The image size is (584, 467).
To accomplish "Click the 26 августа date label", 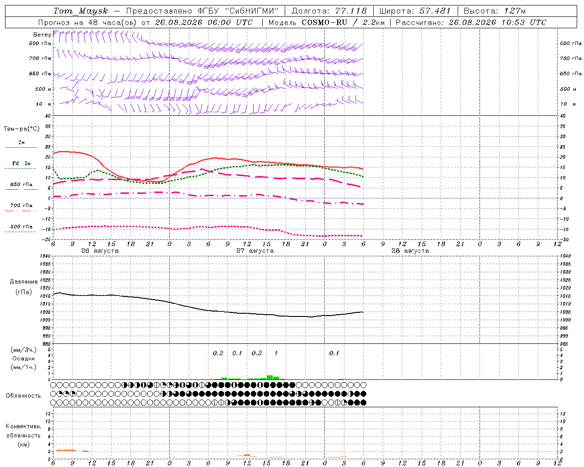I will pyautogui.click(x=100, y=251).
